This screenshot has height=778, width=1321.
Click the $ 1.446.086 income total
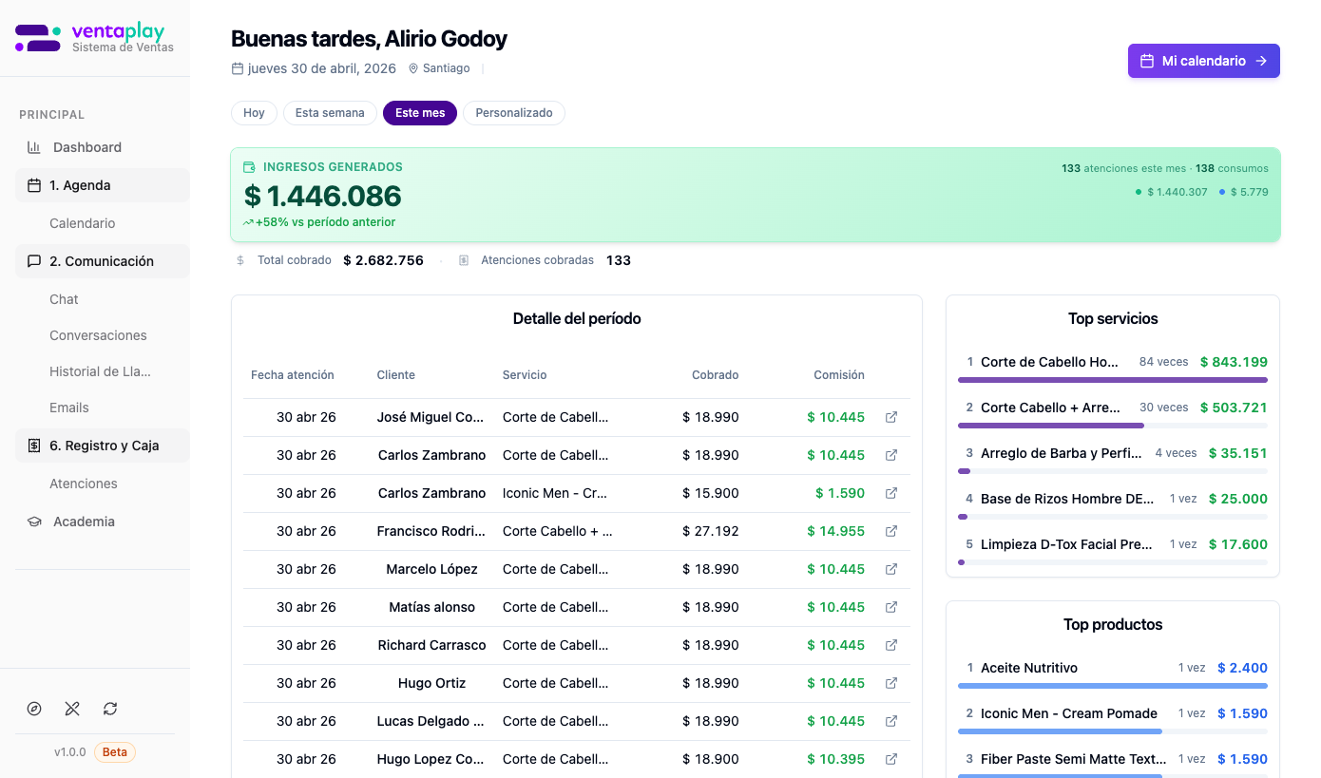click(x=323, y=196)
